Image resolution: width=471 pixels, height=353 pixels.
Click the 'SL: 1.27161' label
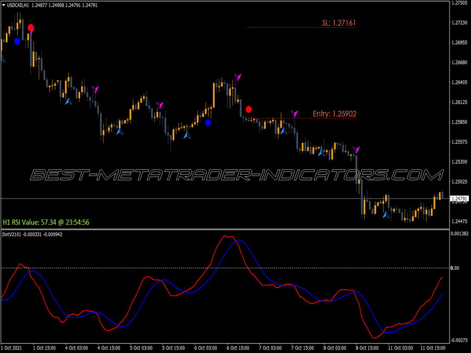tap(339, 23)
